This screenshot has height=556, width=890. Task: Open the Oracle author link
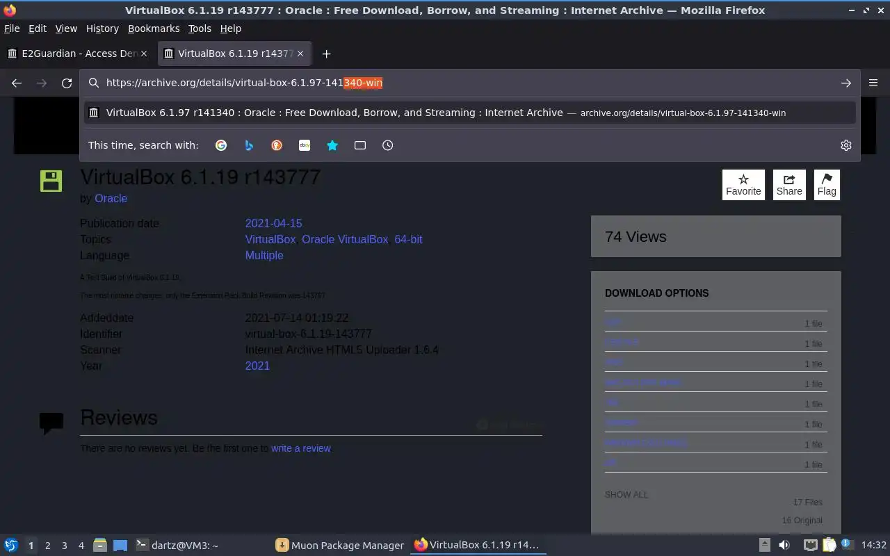tap(111, 198)
